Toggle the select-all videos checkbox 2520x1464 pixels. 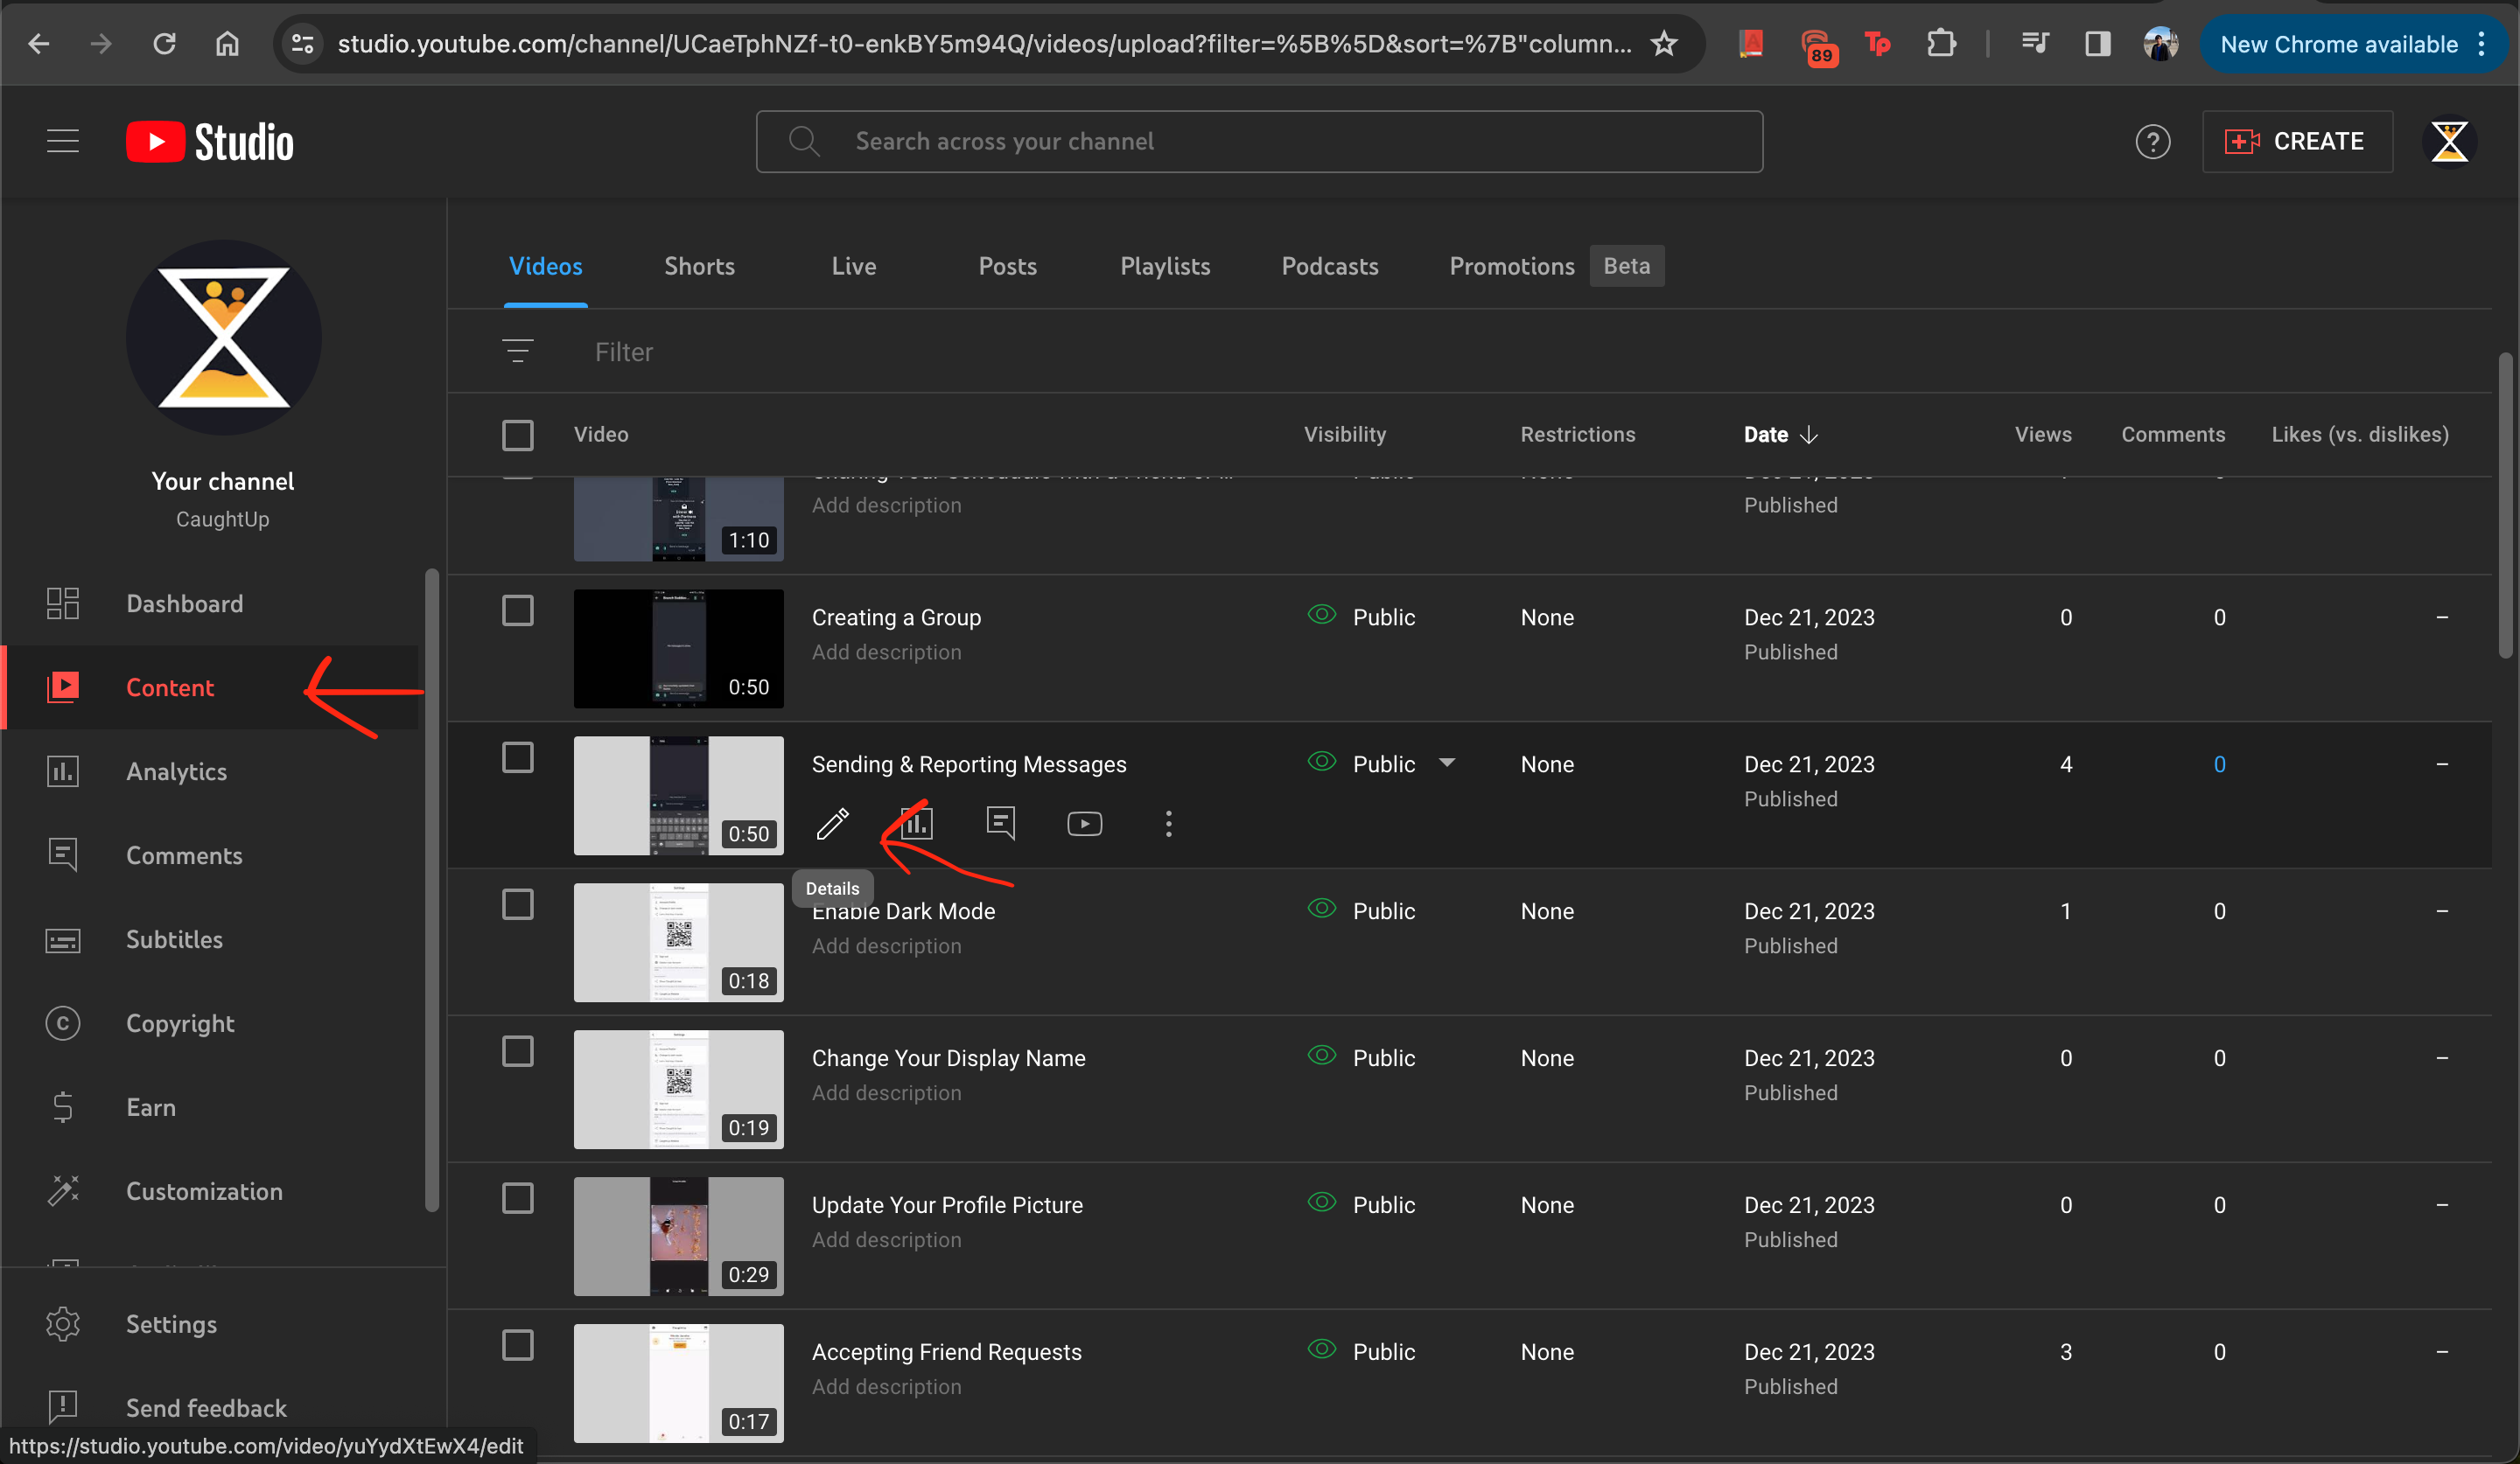tap(517, 435)
